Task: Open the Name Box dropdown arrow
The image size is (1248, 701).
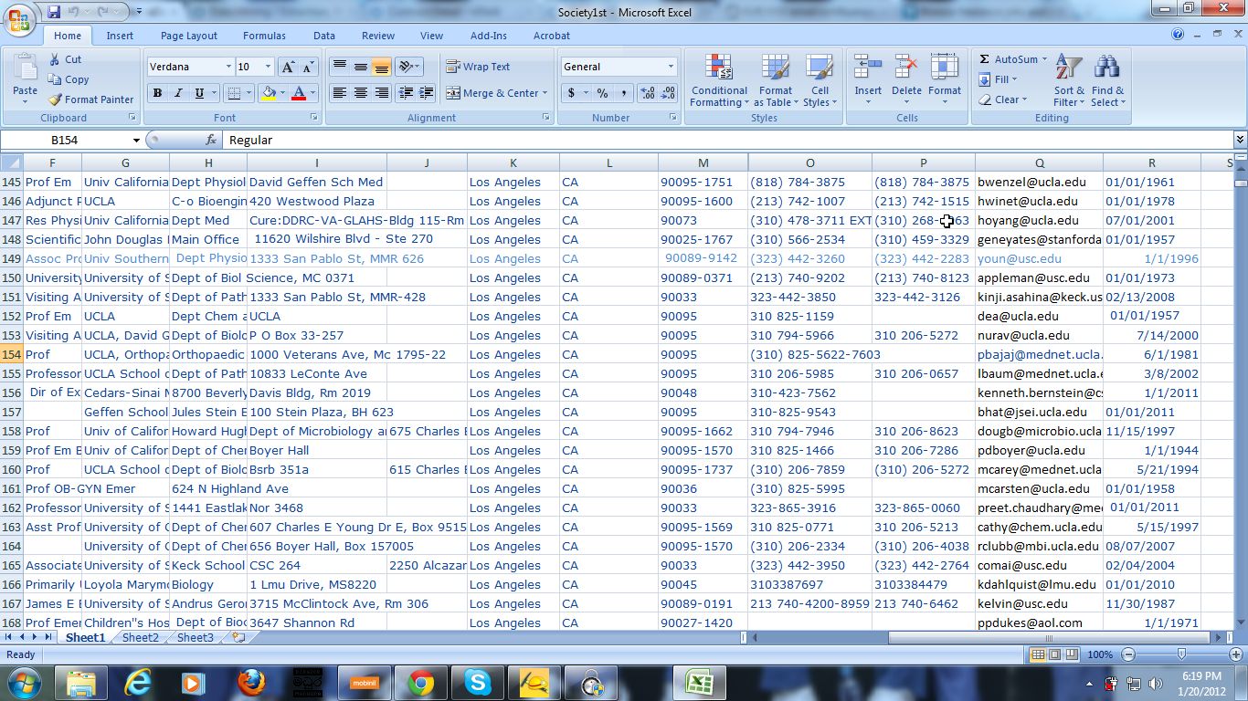Action: (x=136, y=141)
